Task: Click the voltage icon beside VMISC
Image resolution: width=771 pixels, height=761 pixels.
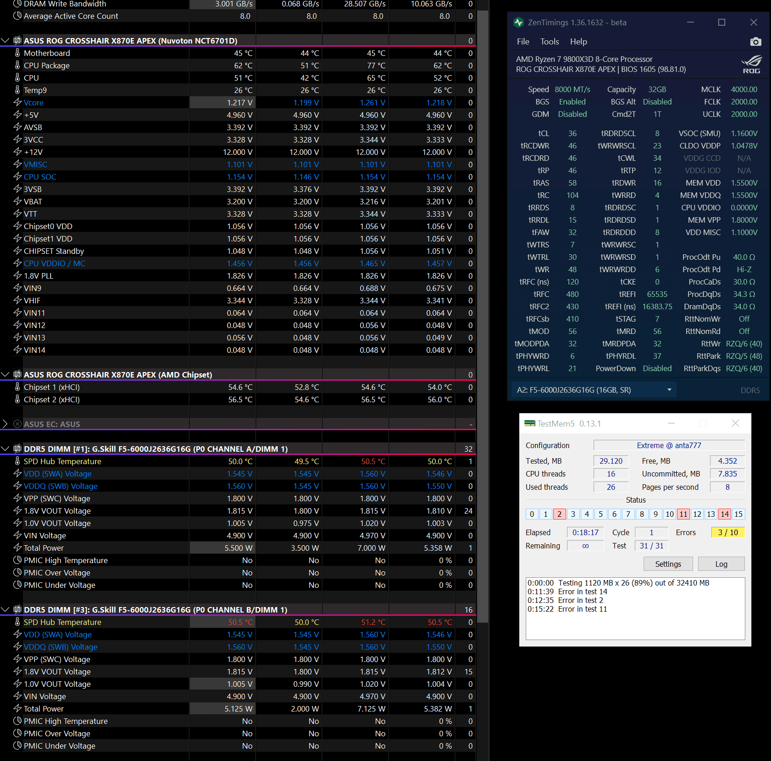Action: [17, 164]
